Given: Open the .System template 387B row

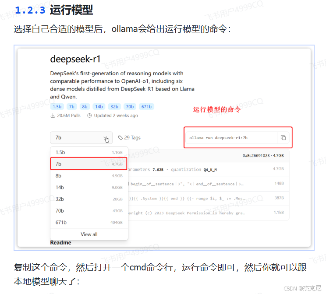Looking at the screenshot, I should point(208,199).
